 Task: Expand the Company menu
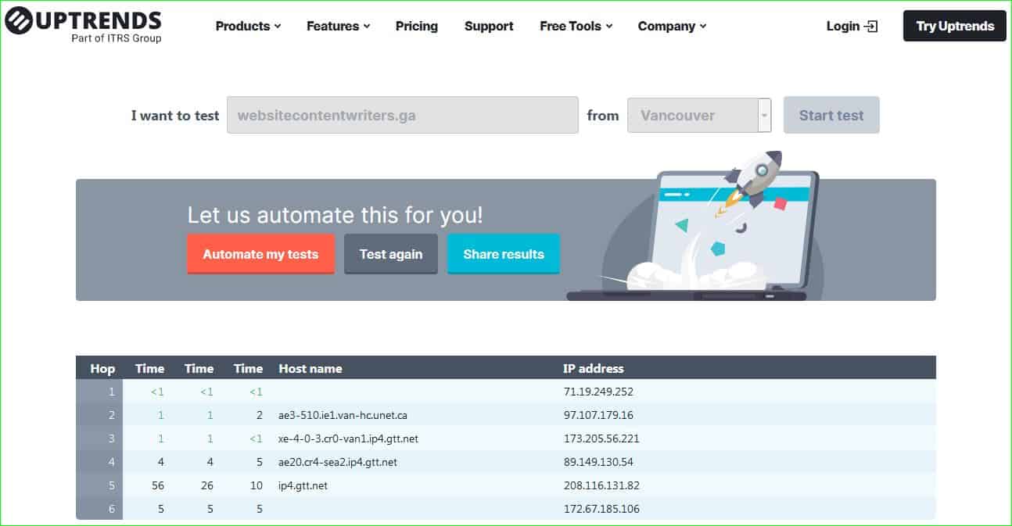[672, 26]
